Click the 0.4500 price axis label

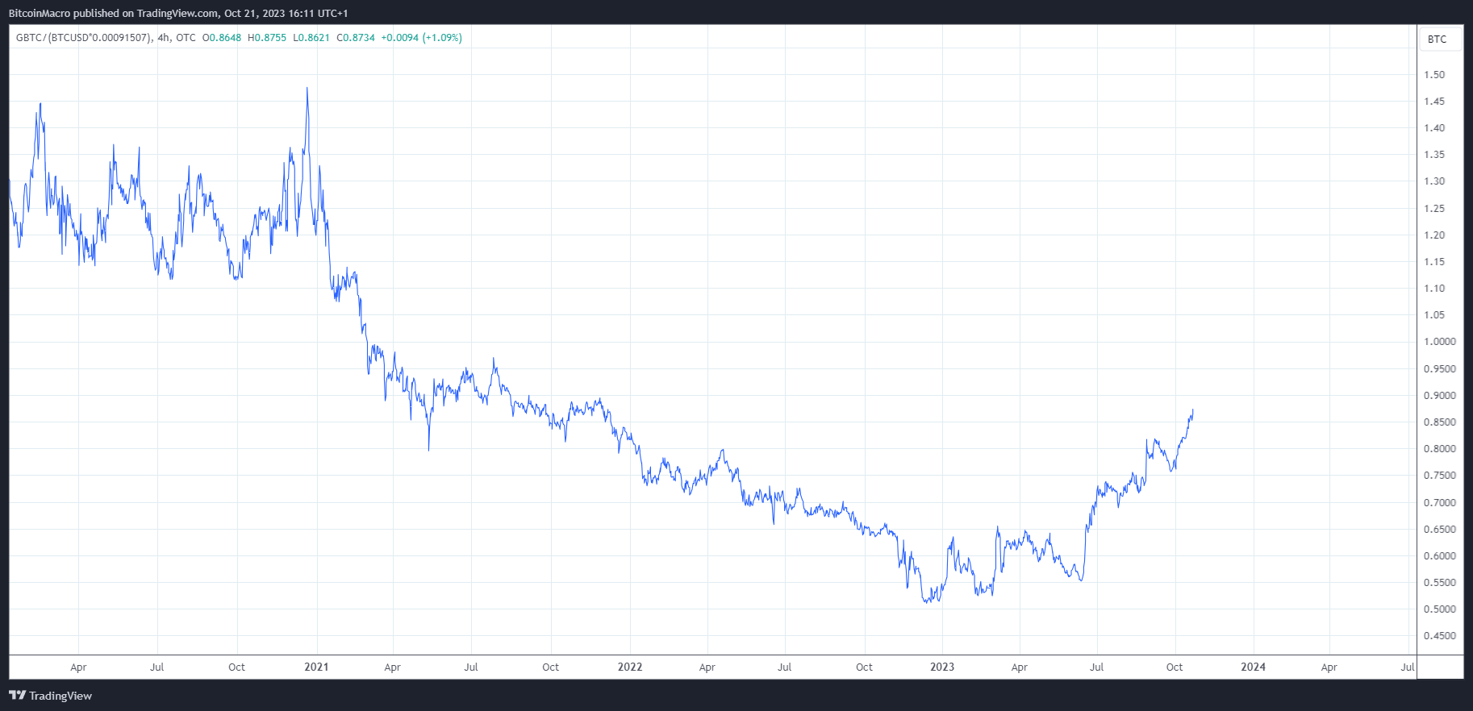tap(1440, 636)
